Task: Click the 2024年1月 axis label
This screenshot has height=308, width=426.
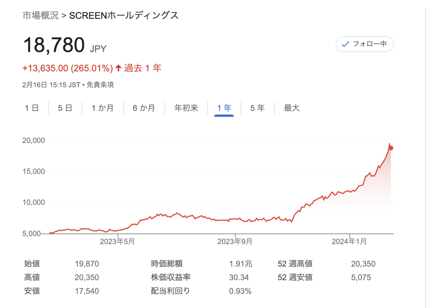Action: [x=349, y=242]
